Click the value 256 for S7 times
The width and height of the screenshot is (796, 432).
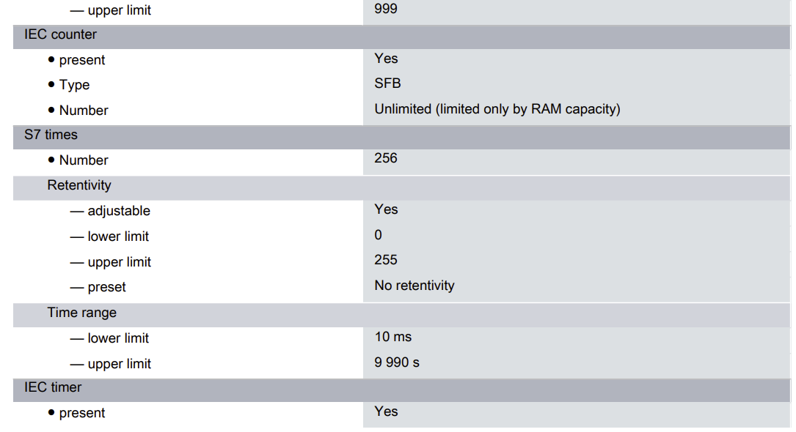pos(386,158)
